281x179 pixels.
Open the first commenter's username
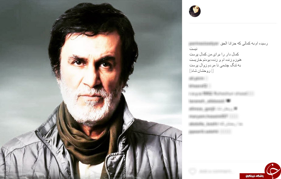[197, 78]
